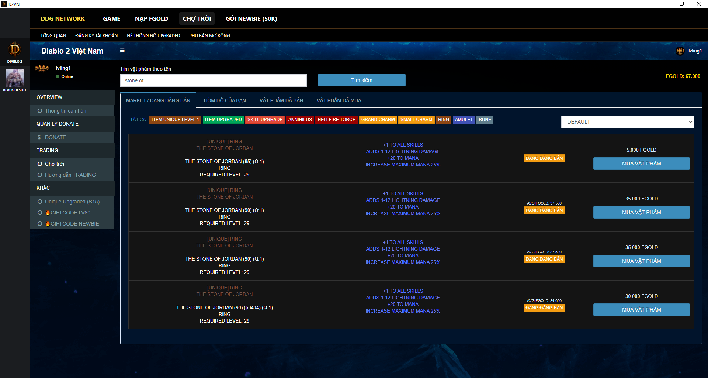
Task: Open Thông tin cá nhân sidebar item
Action: (x=72, y=111)
